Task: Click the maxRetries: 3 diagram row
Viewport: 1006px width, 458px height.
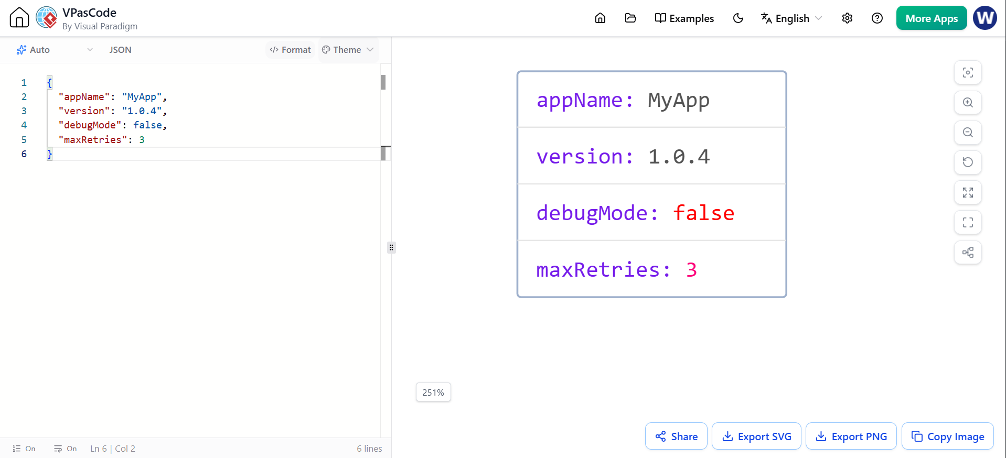Action: (651, 269)
